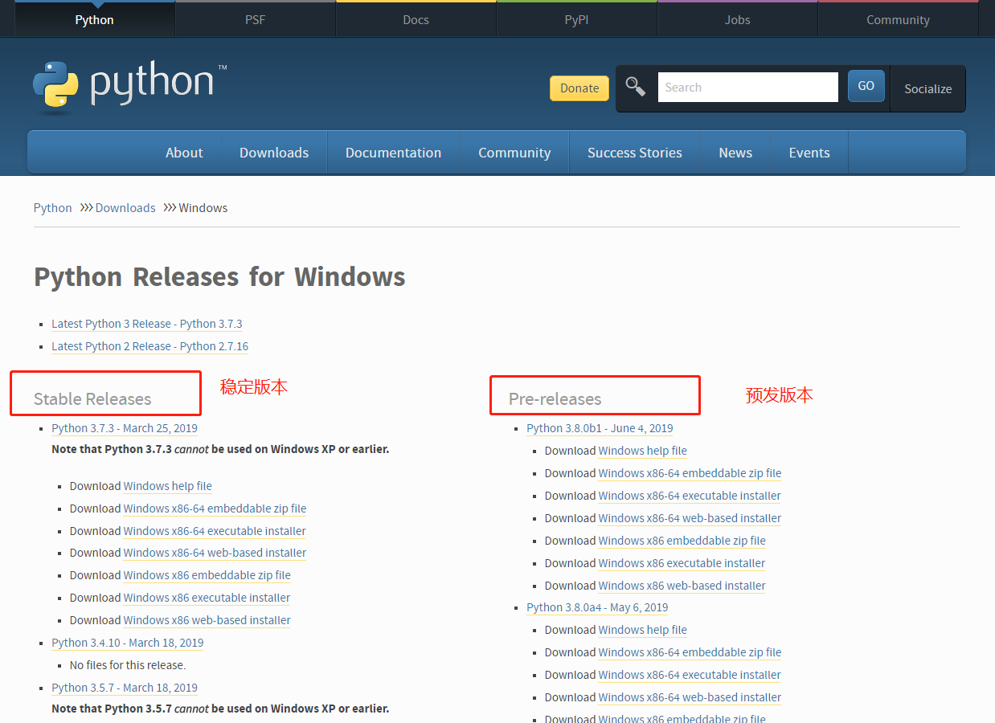
Task: Download 3.8.0a4 x86-64 embeddable zip file
Action: pyautogui.click(x=690, y=652)
